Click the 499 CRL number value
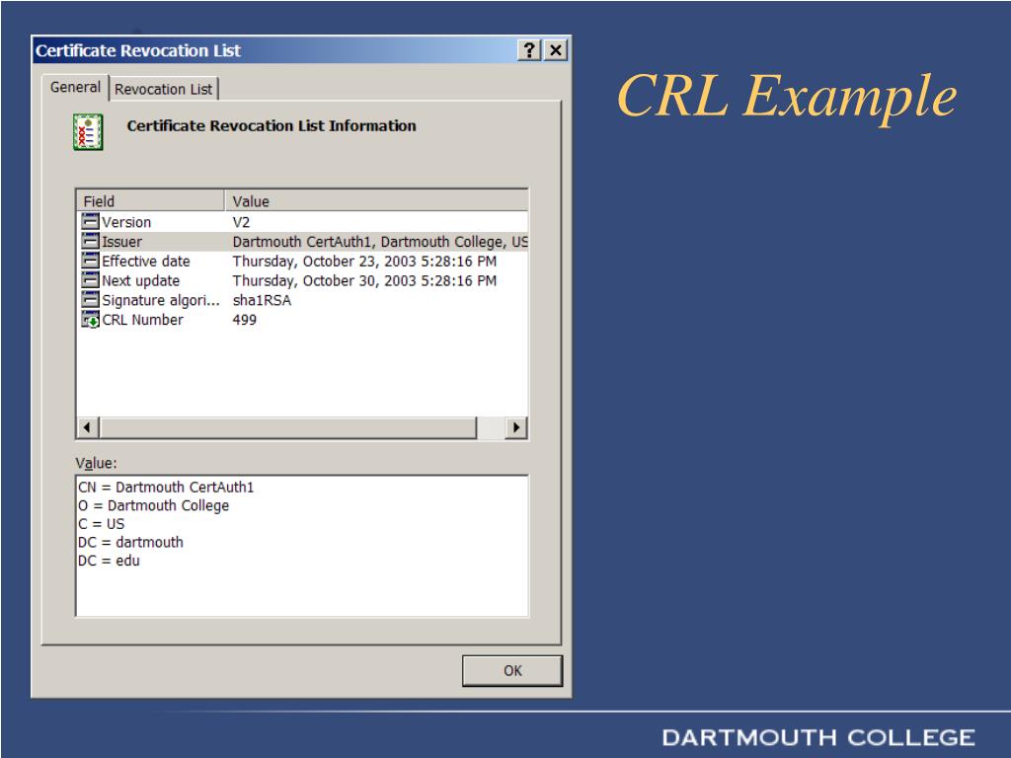The image size is (1011, 758). tap(245, 320)
